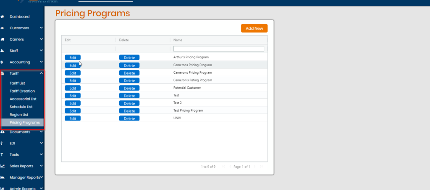Expand the Customers menu chevron
This screenshot has width=430, height=190.
(41, 28)
